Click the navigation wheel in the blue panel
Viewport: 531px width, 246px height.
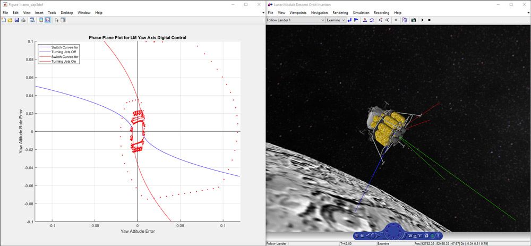tap(393, 232)
